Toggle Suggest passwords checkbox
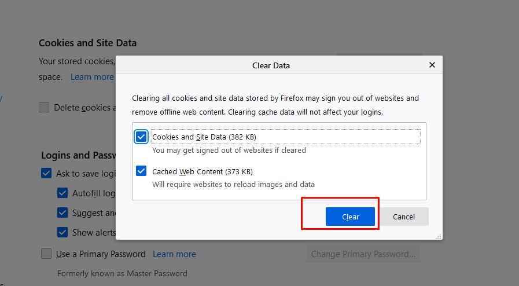Image resolution: width=519 pixels, height=286 pixels. (62, 212)
